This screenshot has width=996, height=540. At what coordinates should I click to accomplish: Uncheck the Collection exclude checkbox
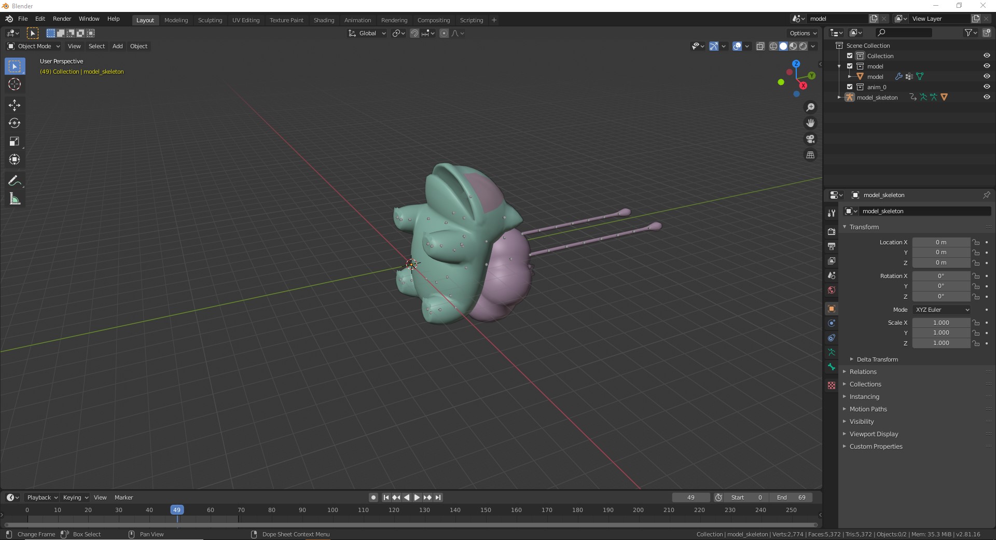(x=850, y=56)
